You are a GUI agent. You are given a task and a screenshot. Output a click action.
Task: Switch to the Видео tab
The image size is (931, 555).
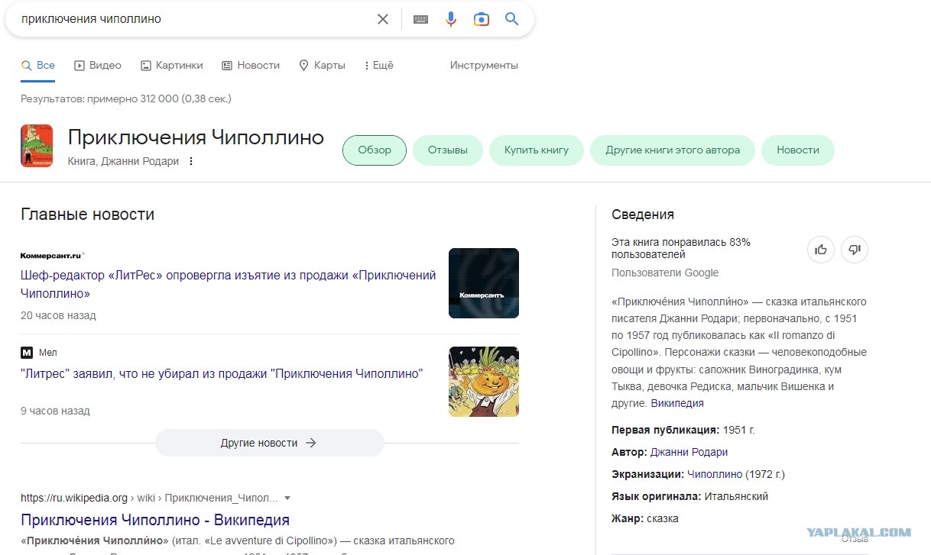pyautogui.click(x=98, y=66)
